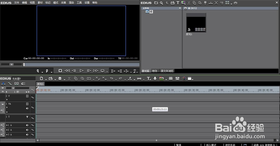Open the vectorscope/waveform icon
The image size is (280, 146).
click(x=184, y=78)
